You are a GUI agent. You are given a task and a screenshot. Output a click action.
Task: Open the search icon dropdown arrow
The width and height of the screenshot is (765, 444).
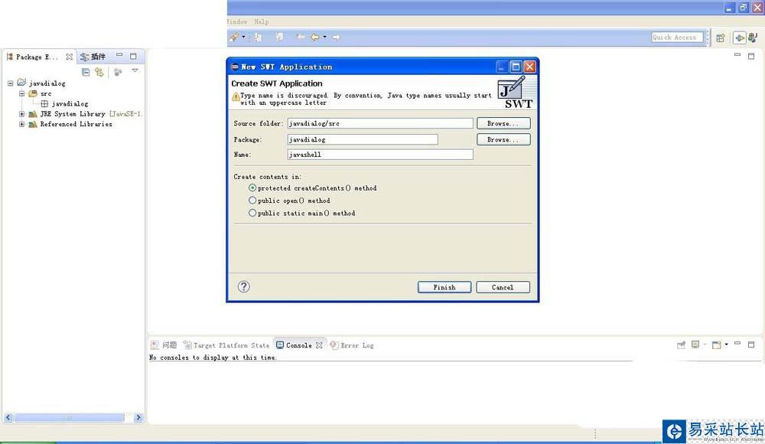click(x=243, y=37)
